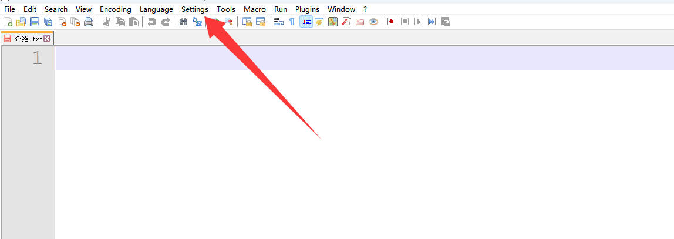Play back the recorded macro
The height and width of the screenshot is (239, 674).
coord(418,22)
